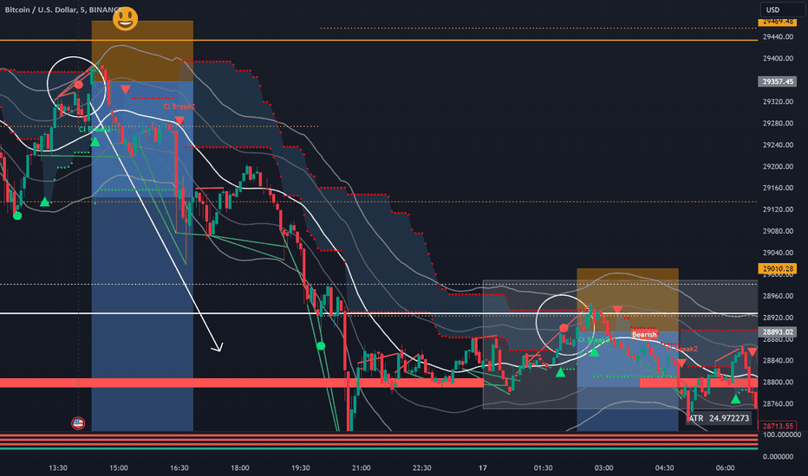Click the ATR 24.972273 label
Image resolution: width=808 pixels, height=476 pixels.
tap(719, 418)
